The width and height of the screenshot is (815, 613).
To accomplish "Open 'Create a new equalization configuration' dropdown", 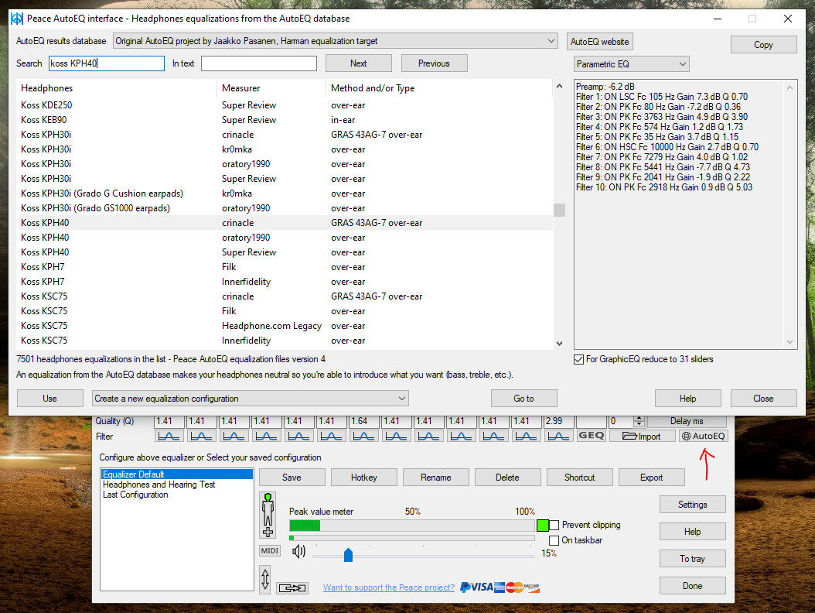I will (x=250, y=399).
